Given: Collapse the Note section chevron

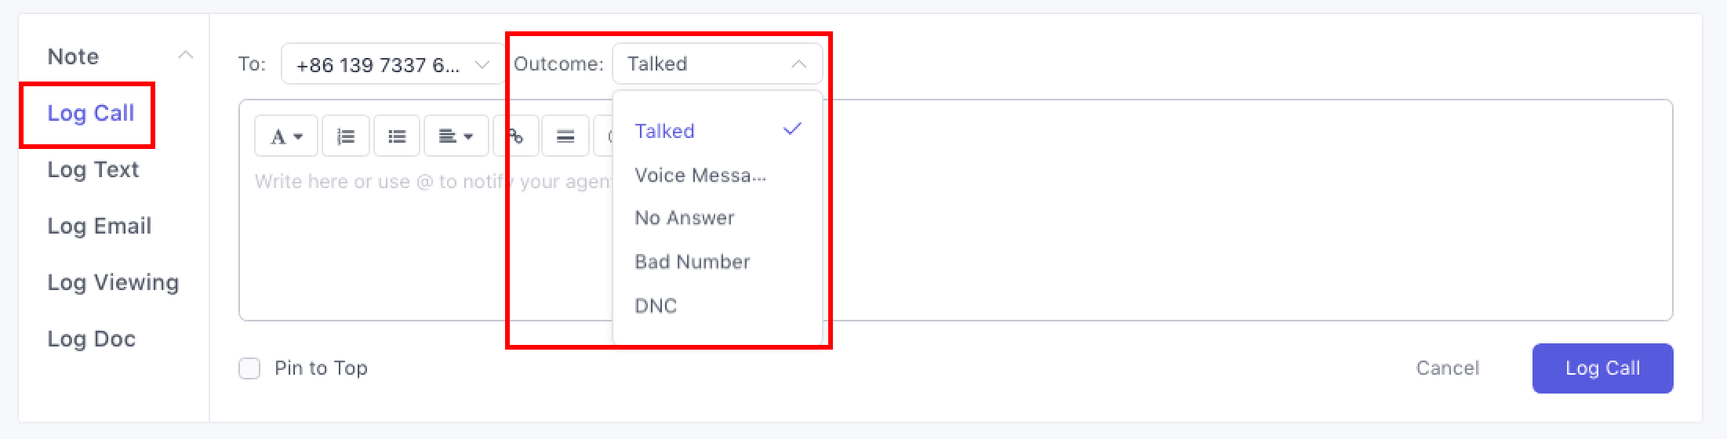Looking at the screenshot, I should pyautogui.click(x=186, y=56).
